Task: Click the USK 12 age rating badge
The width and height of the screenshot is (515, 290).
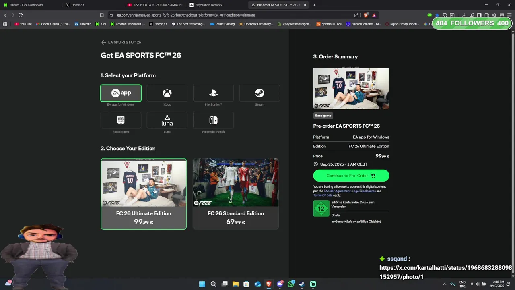Action: (x=321, y=209)
